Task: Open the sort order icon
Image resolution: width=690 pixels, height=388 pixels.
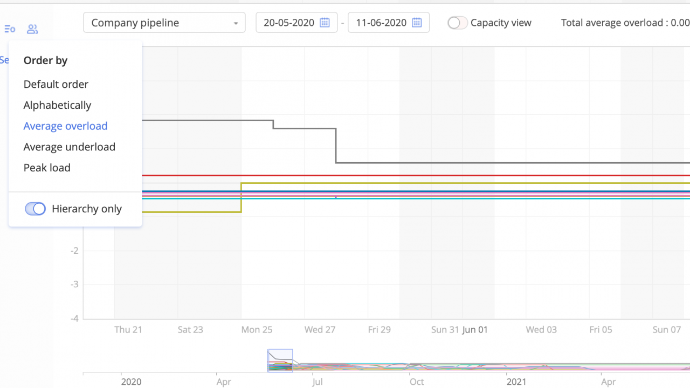Action: (x=10, y=29)
